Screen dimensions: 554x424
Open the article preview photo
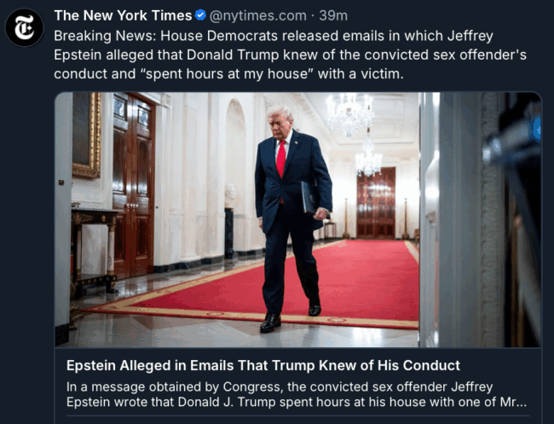pos(297,219)
